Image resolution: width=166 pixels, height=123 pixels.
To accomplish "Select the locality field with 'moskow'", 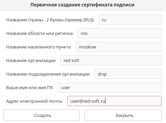I will point(119,47).
